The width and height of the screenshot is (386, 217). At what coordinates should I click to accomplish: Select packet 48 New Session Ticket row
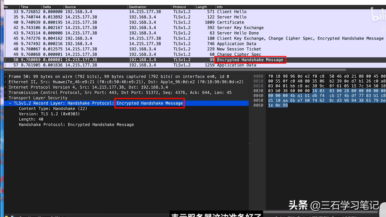195,49
